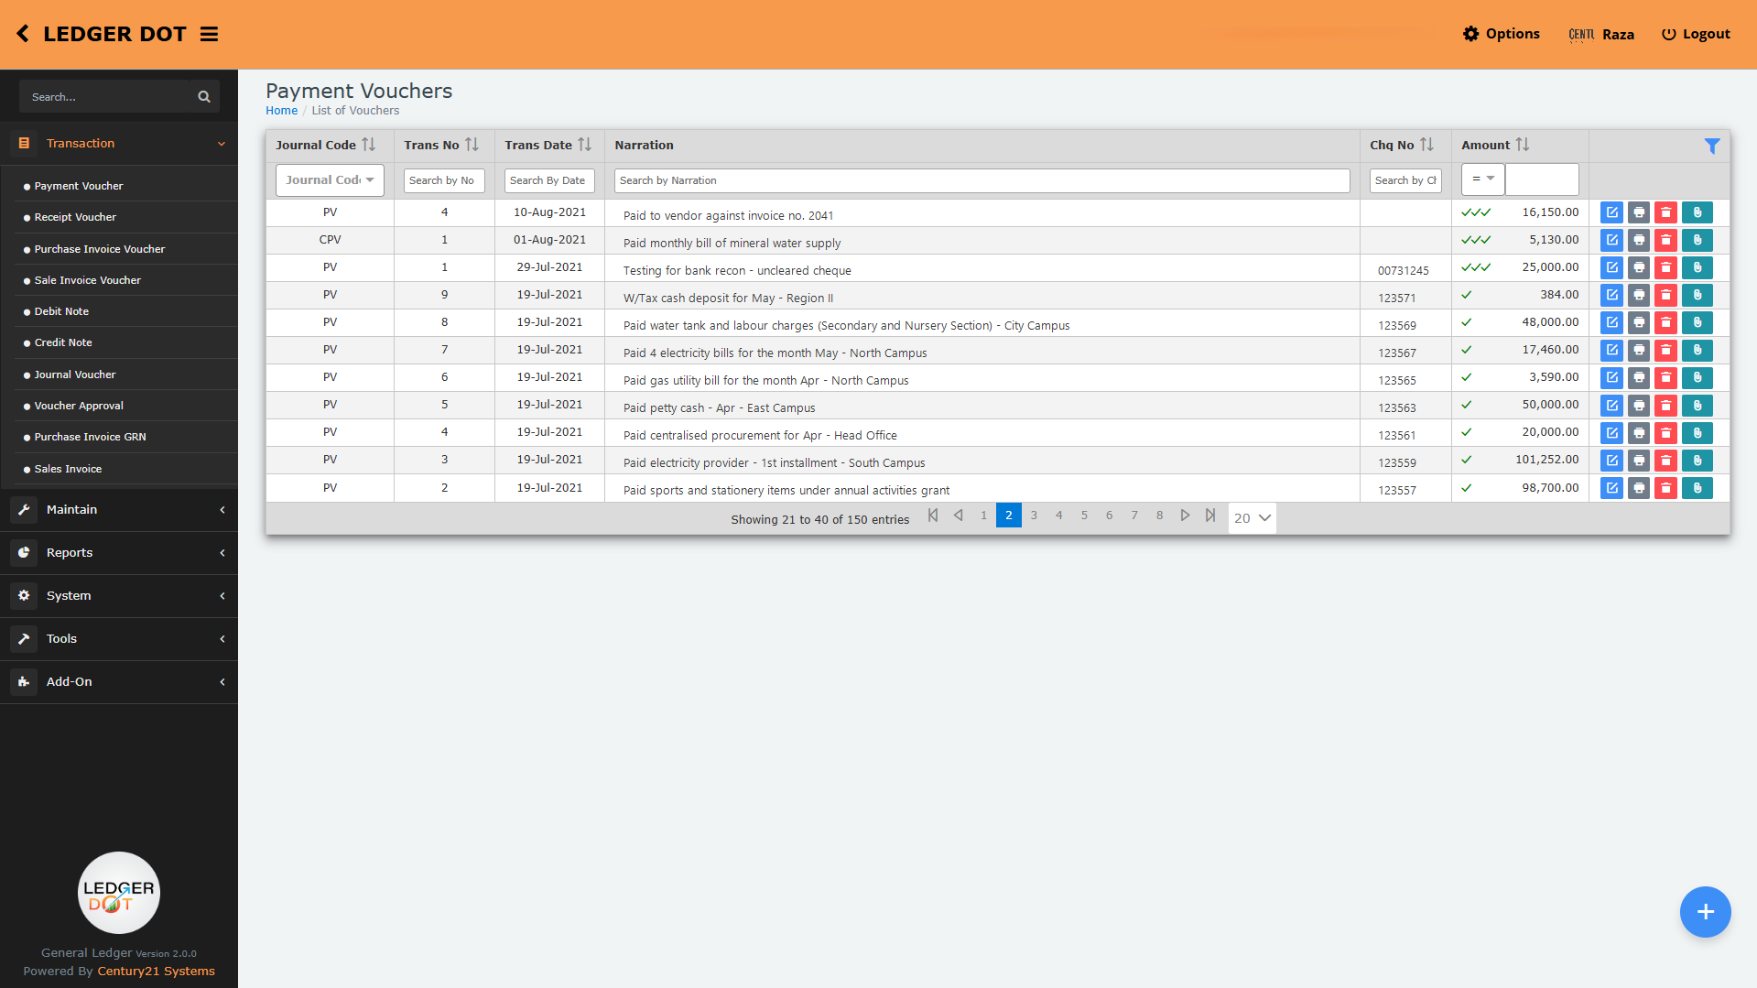
Task: Click the Logout button
Action: coord(1696,34)
